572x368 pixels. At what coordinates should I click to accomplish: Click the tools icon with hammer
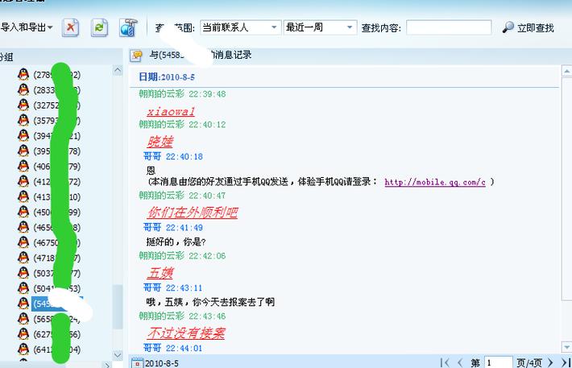(128, 27)
